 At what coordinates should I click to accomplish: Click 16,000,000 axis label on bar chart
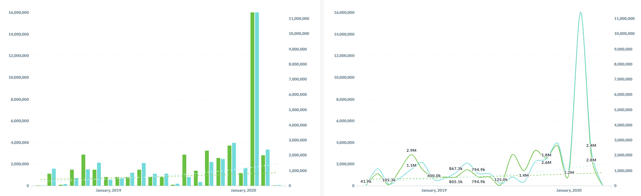pos(19,12)
